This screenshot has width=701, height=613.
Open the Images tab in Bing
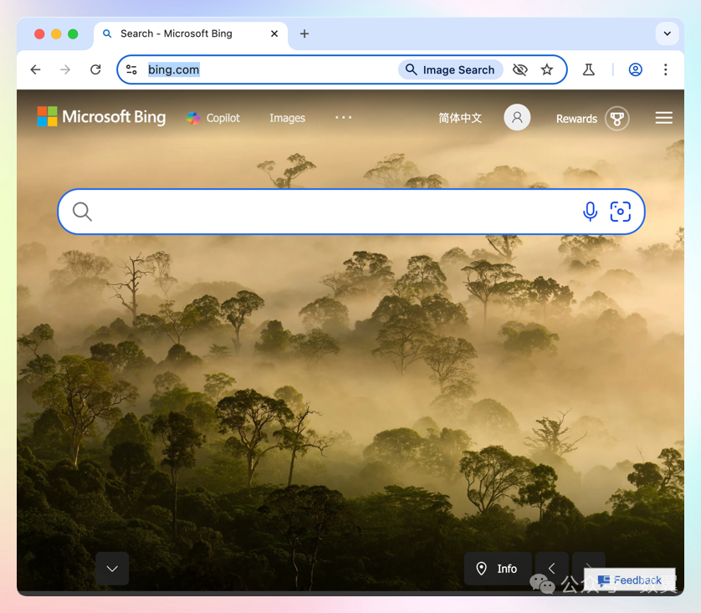(287, 119)
